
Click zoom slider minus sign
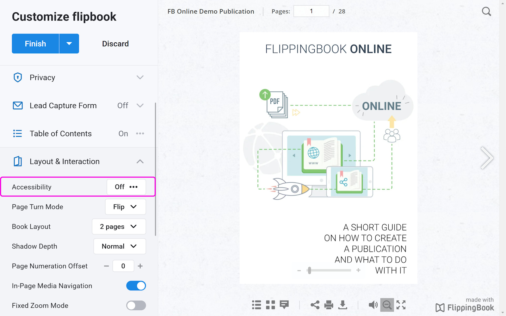tap(299, 270)
